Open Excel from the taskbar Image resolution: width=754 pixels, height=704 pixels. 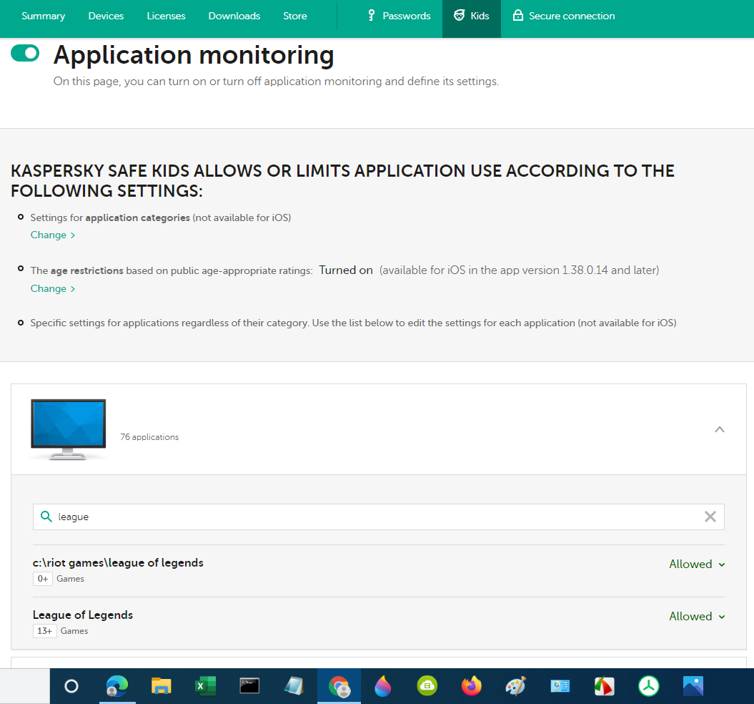pos(205,686)
